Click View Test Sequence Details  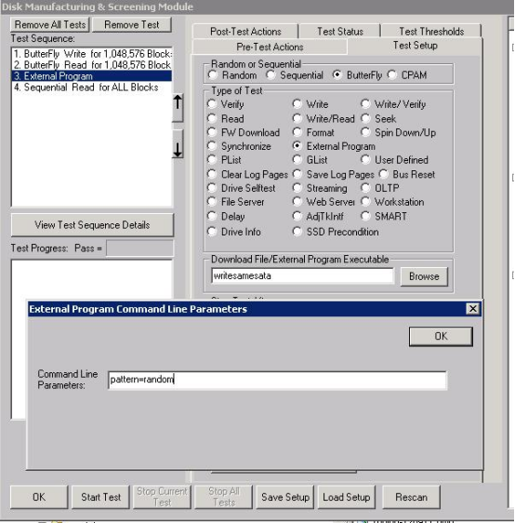click(x=92, y=225)
